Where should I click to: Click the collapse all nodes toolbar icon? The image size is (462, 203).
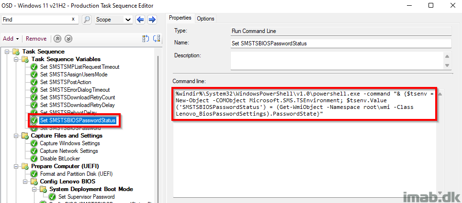click(157, 39)
